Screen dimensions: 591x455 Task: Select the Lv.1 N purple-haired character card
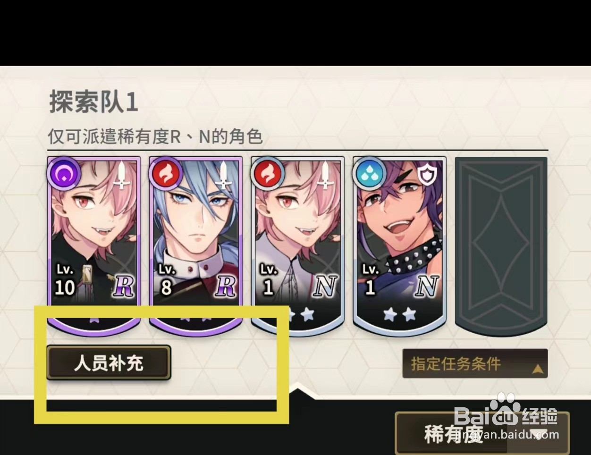[x=400, y=246]
